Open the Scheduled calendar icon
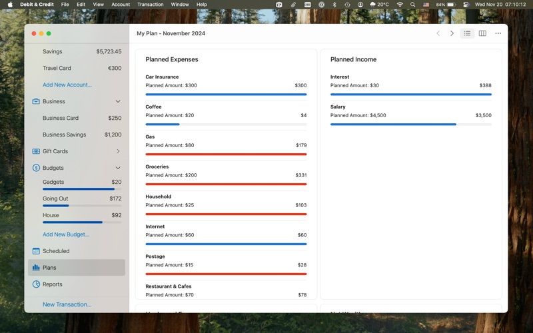533x333 pixels. [36, 251]
